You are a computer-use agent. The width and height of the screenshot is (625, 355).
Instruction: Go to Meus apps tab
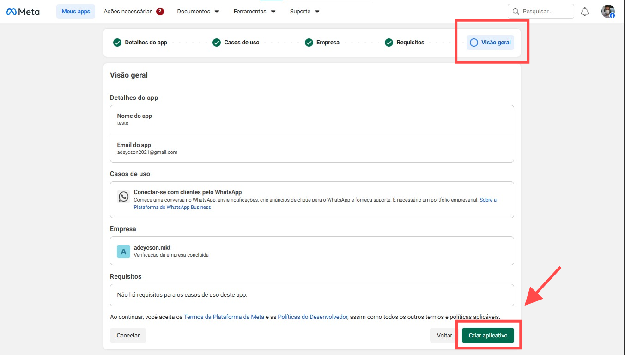click(76, 12)
